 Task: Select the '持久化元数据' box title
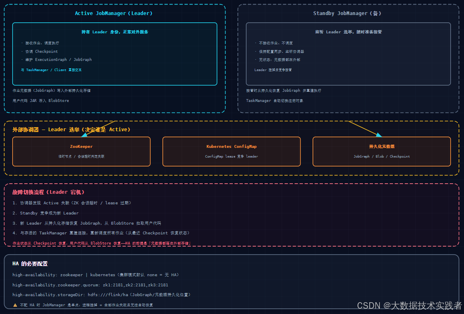[x=382, y=147]
